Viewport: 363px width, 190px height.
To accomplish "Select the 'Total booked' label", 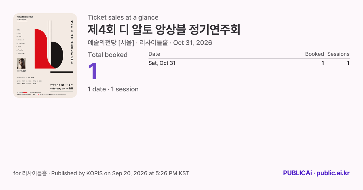I will 108,55.
